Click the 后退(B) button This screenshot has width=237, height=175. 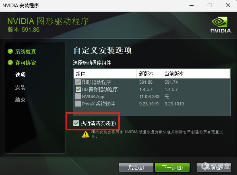[136, 167]
